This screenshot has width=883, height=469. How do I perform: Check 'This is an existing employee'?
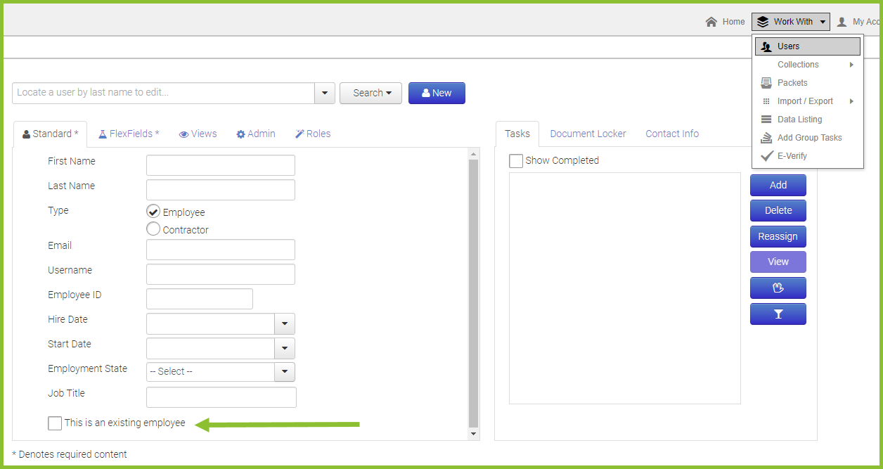point(55,423)
